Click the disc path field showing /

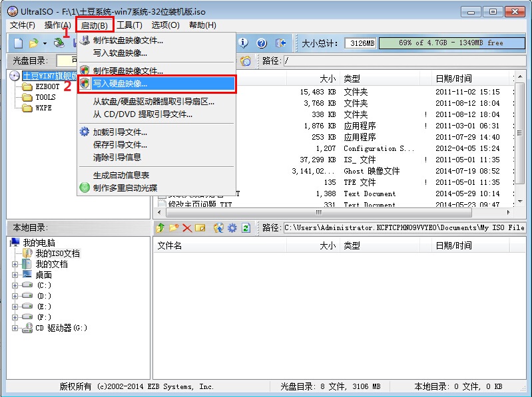(x=404, y=61)
